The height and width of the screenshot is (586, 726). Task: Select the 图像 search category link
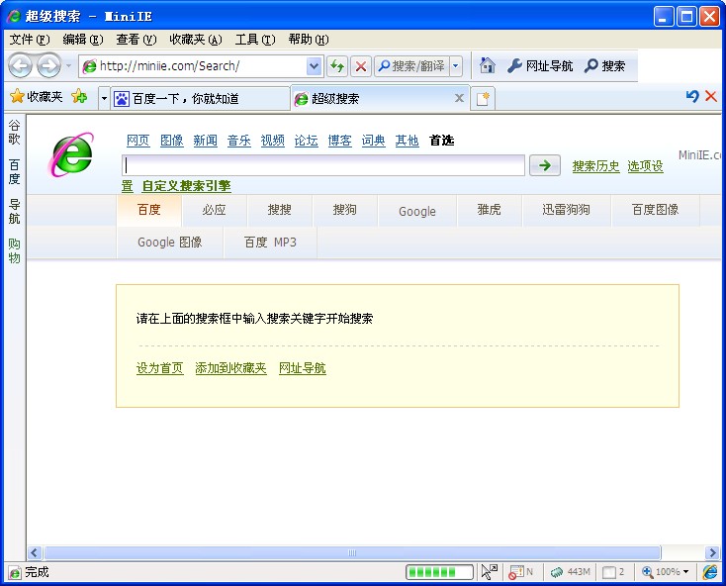pyautogui.click(x=172, y=141)
